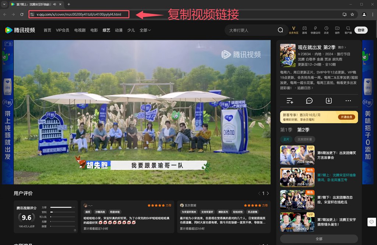Open the 创作 (creation) icon

point(338,29)
